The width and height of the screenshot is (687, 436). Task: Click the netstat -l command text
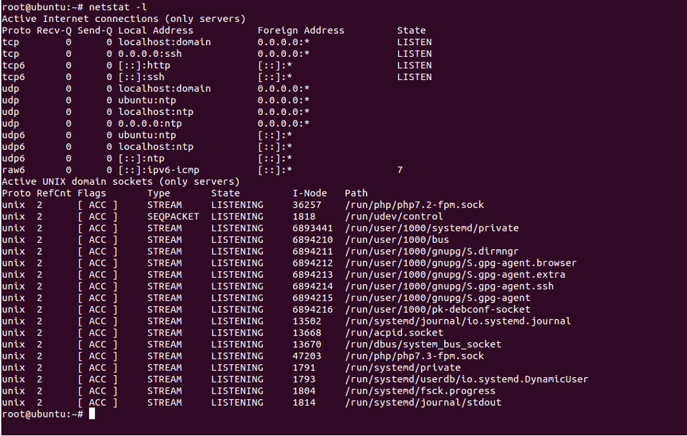point(118,7)
